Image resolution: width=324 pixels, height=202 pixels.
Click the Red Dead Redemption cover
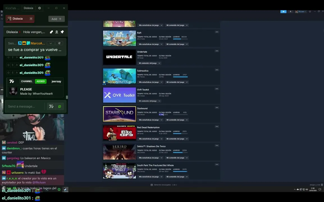point(119,133)
